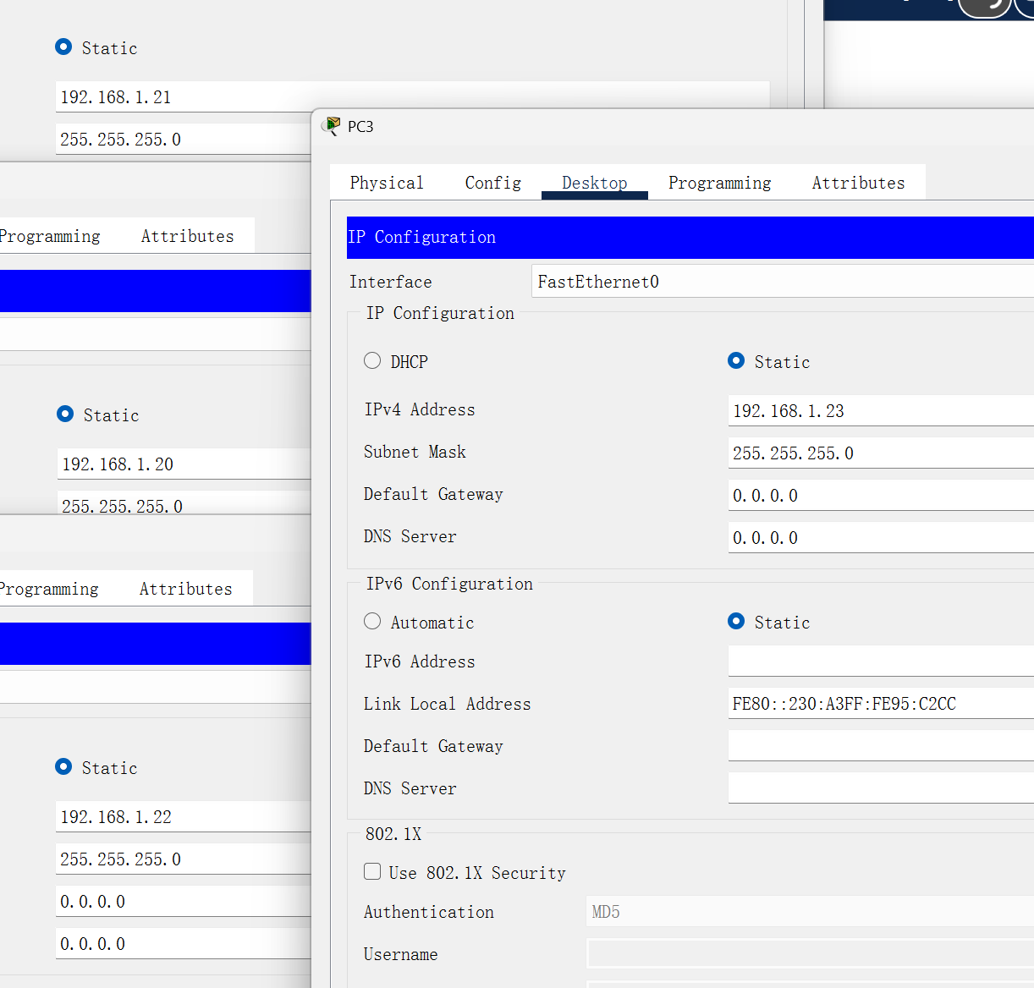This screenshot has height=988, width=1034.
Task: Click subnet mask field under 192.168.1.22
Action: point(184,859)
